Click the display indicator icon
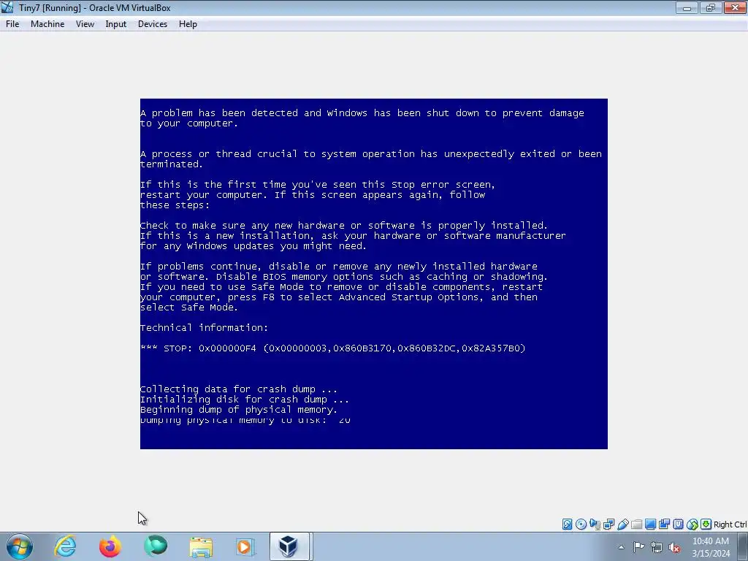The image size is (748, 561). [650, 524]
